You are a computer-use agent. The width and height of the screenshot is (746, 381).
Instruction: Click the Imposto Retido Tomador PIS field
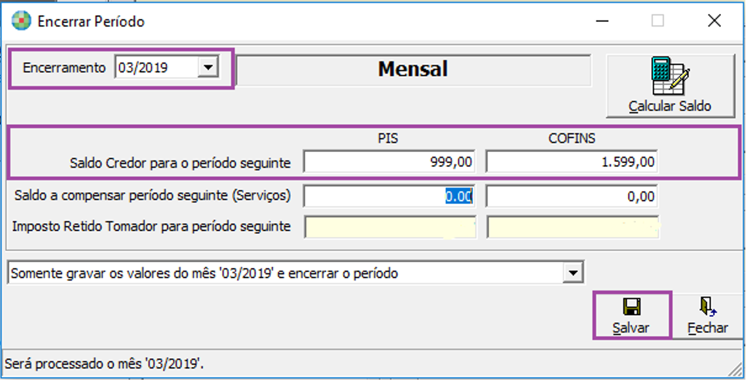click(389, 225)
